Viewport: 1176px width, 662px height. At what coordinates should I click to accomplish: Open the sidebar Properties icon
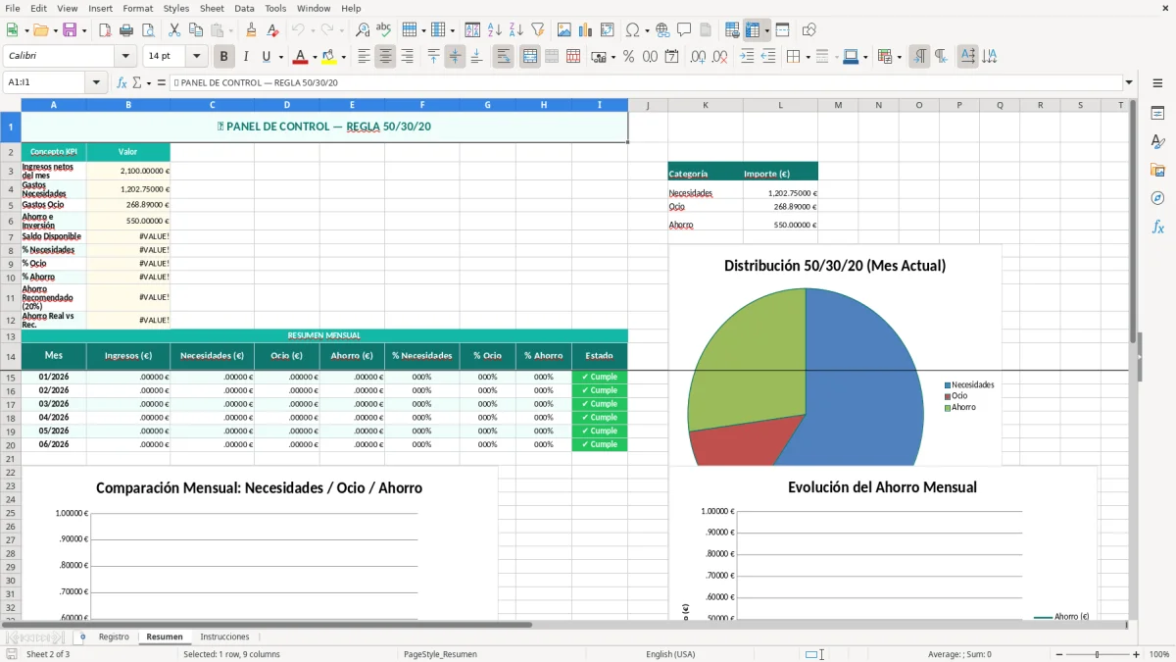(1157, 113)
